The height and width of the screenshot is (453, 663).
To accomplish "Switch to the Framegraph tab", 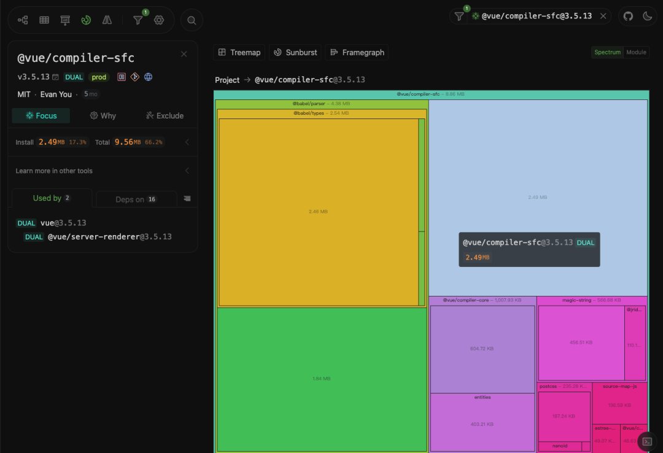I will (357, 52).
